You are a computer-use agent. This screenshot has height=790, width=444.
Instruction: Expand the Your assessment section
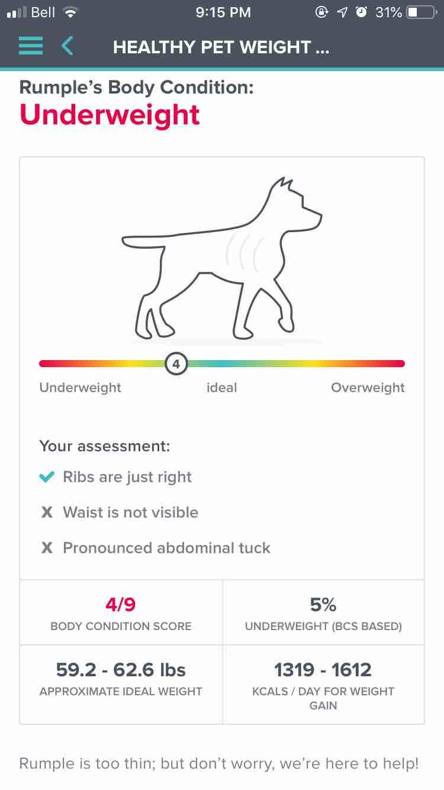pos(105,446)
